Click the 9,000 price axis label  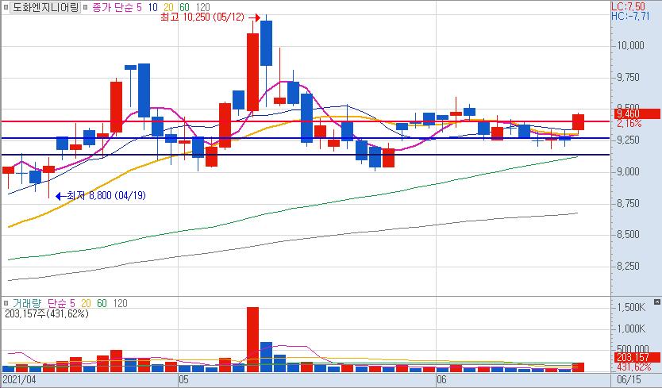tap(628, 171)
